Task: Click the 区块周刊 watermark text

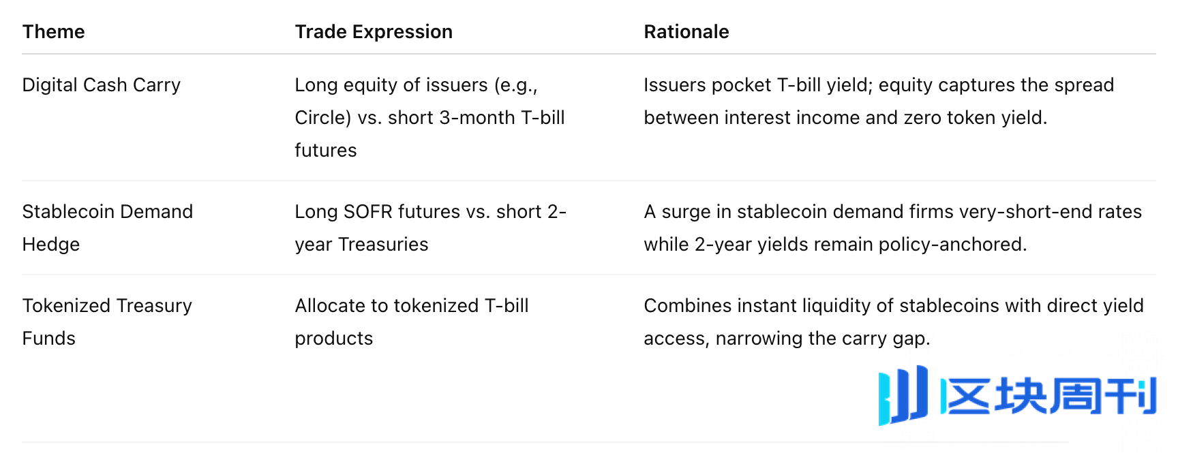Action: point(1048,396)
